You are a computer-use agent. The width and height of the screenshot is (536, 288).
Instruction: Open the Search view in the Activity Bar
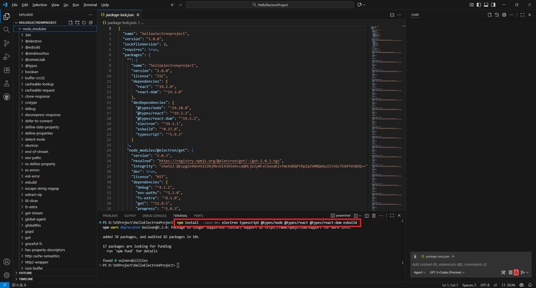6,29
